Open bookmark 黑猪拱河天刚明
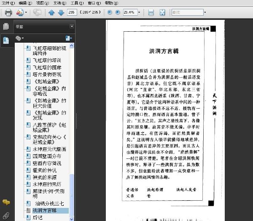Image resolution: width=253 pixels, height=221 pixels. point(48,194)
